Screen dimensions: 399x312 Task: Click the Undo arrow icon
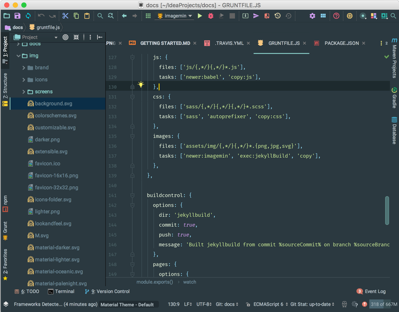coord(41,16)
